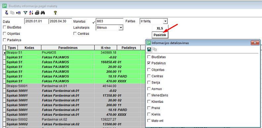Click the save diskette icon in Informacijos detalizavimas
The image size is (262, 128).
pyautogui.click(x=149, y=49)
